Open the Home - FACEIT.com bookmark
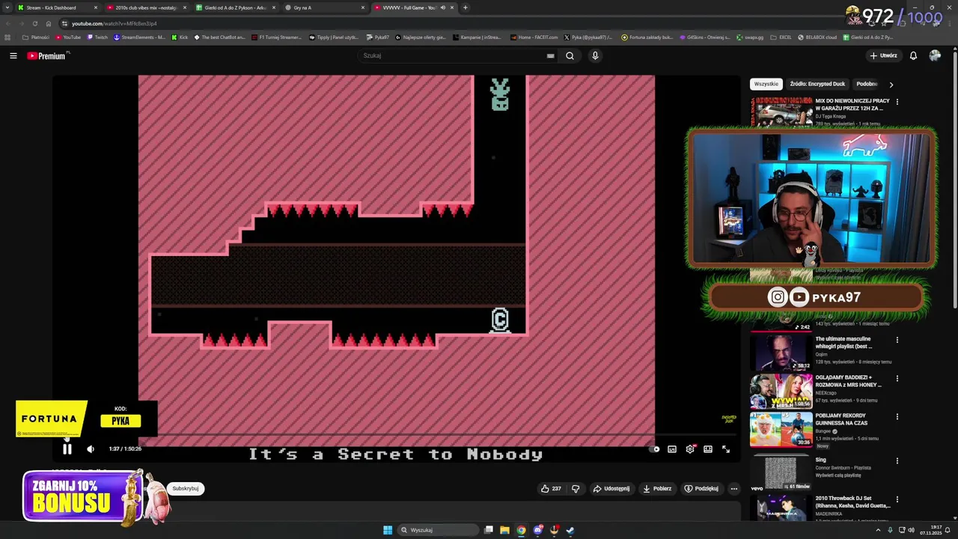Viewport: 958px width, 539px height. [534, 37]
